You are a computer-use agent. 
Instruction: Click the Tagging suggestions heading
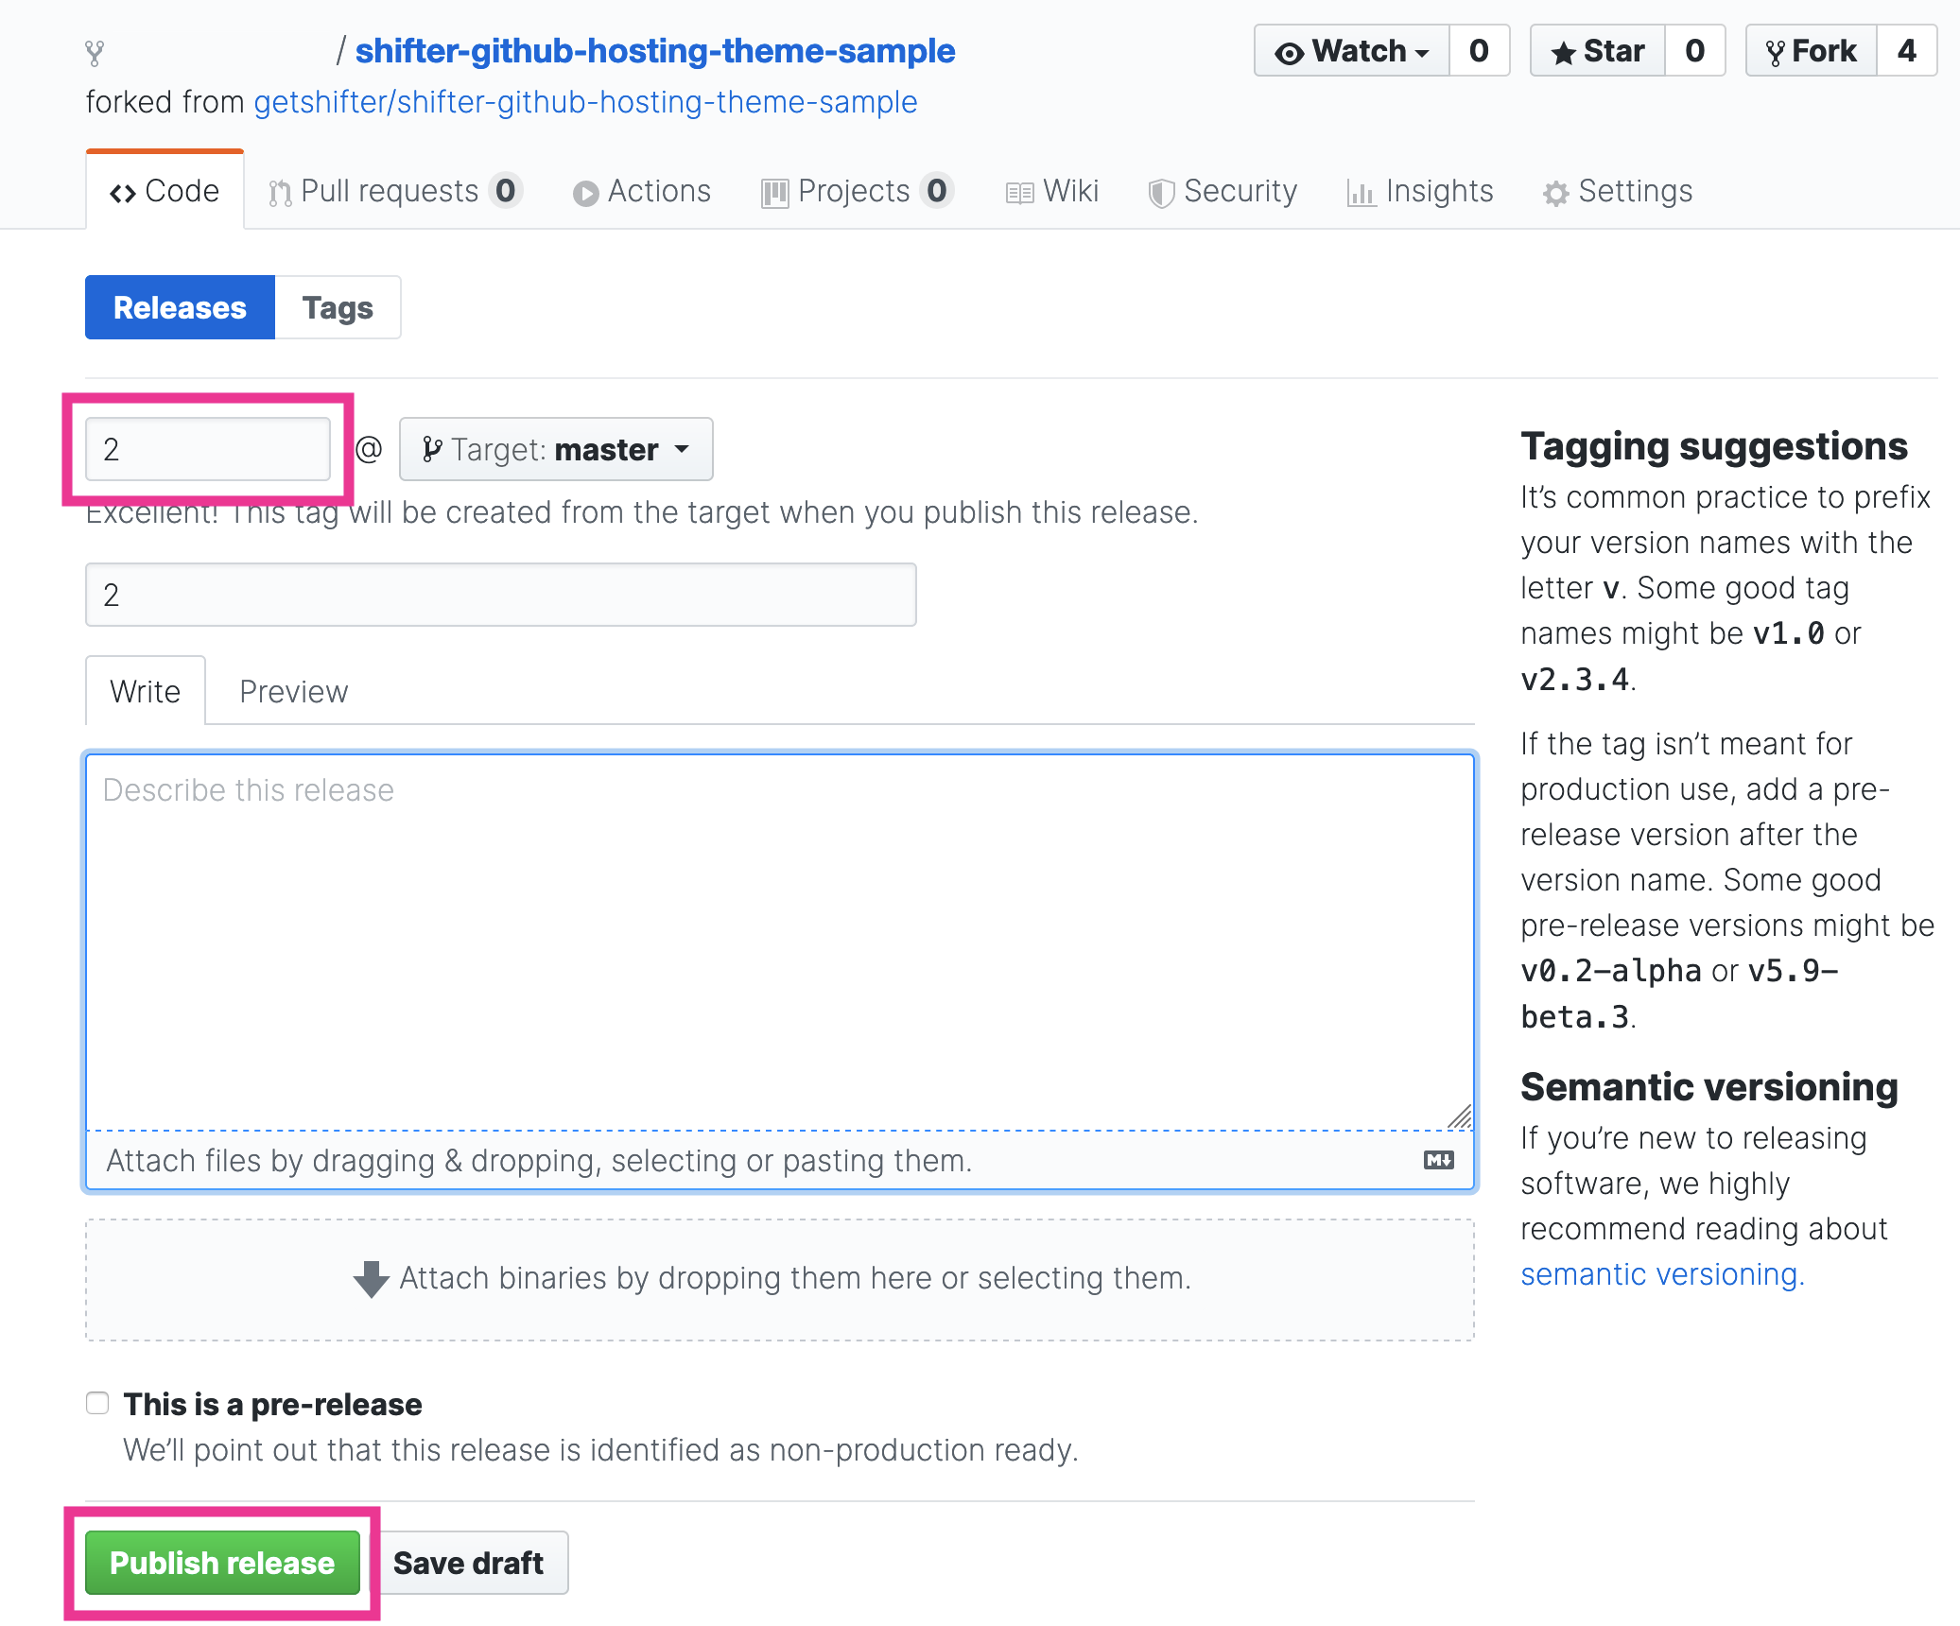pyautogui.click(x=1714, y=446)
